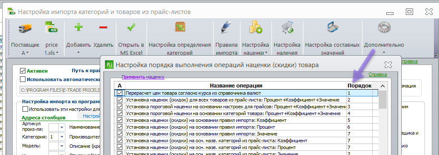Open the Справка link in dialog
The width and height of the screenshot is (439, 155).
[378, 74]
